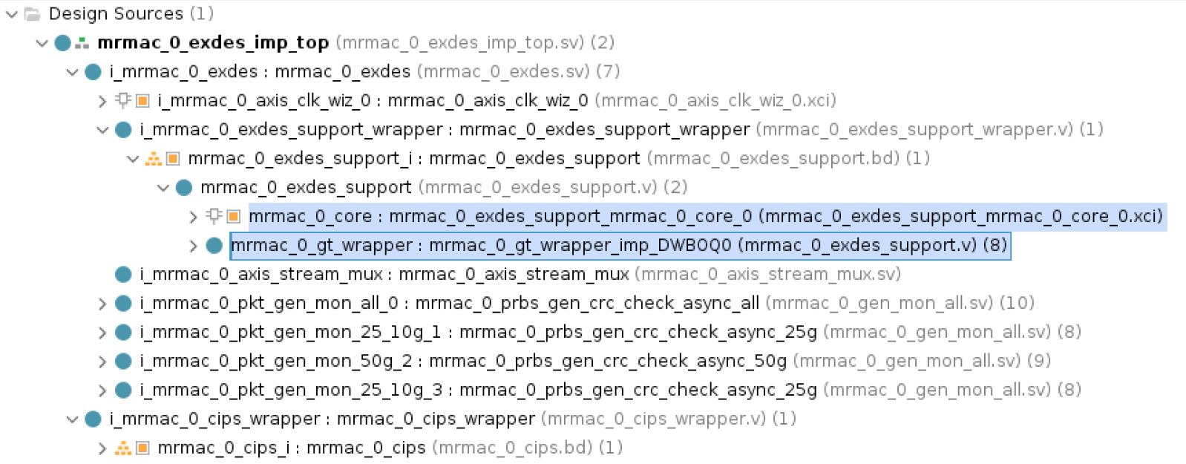Click the module dot beside i_mrmac_0_axis_stream_mux
The width and height of the screenshot is (1186, 464).
pyautogui.click(x=124, y=275)
